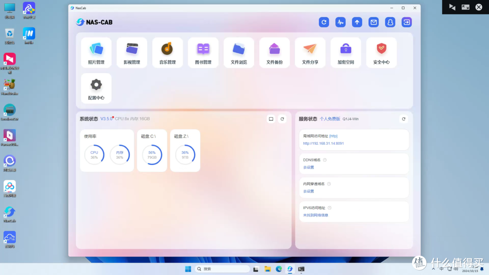Open 文件浏览 file browser
The height and width of the screenshot is (275, 489).
click(x=239, y=52)
